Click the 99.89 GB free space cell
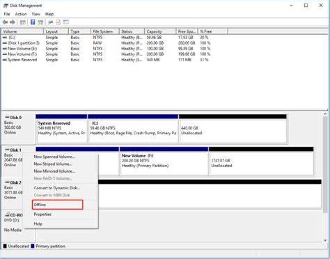330x259 pixels. coord(186,49)
